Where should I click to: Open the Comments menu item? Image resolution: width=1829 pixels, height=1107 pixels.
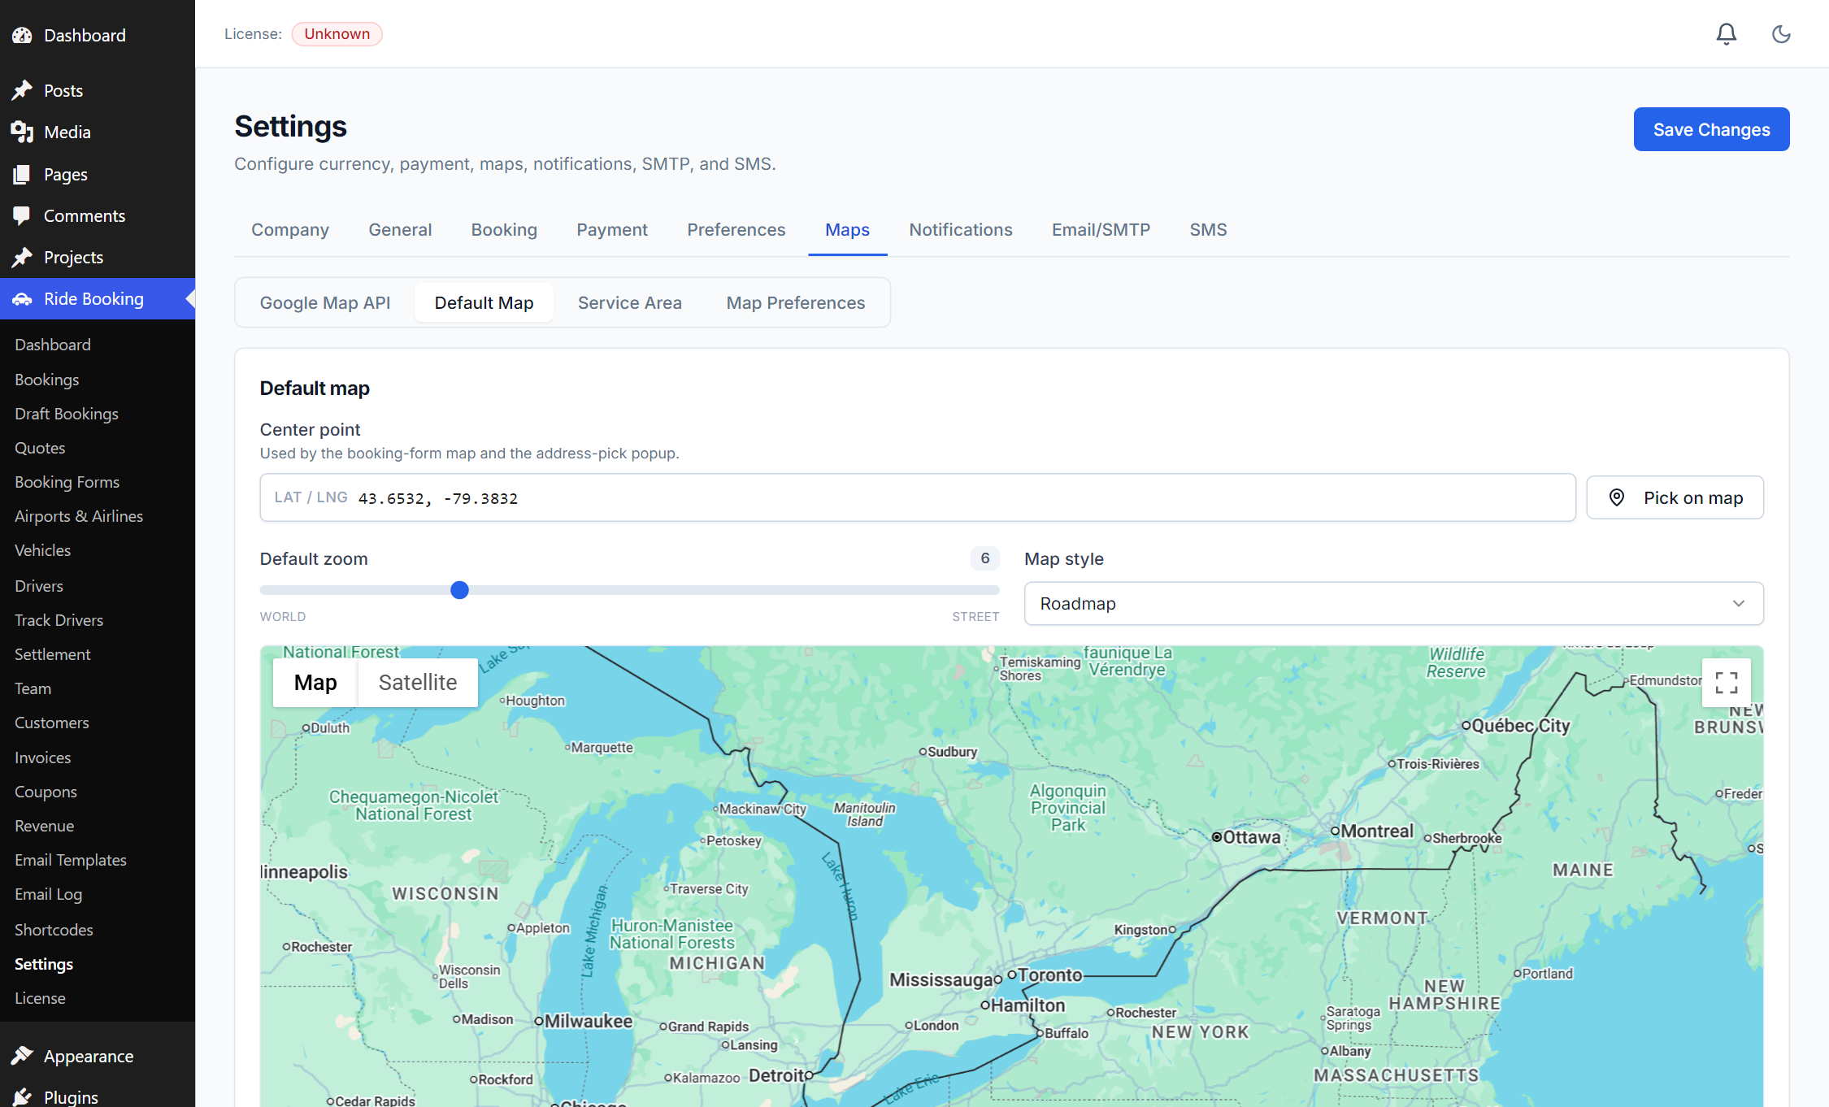pyautogui.click(x=98, y=215)
